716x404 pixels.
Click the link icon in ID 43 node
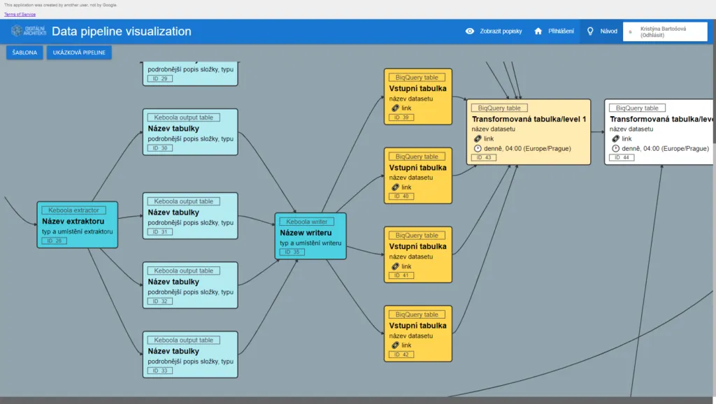pos(477,139)
